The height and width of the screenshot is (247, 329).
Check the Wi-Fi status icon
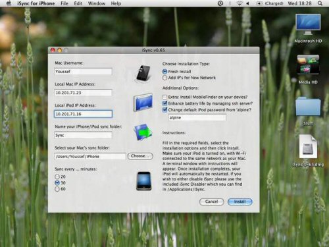point(240,3)
